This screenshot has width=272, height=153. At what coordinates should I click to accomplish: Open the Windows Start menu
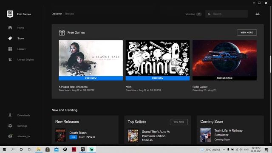click(x=4, y=149)
